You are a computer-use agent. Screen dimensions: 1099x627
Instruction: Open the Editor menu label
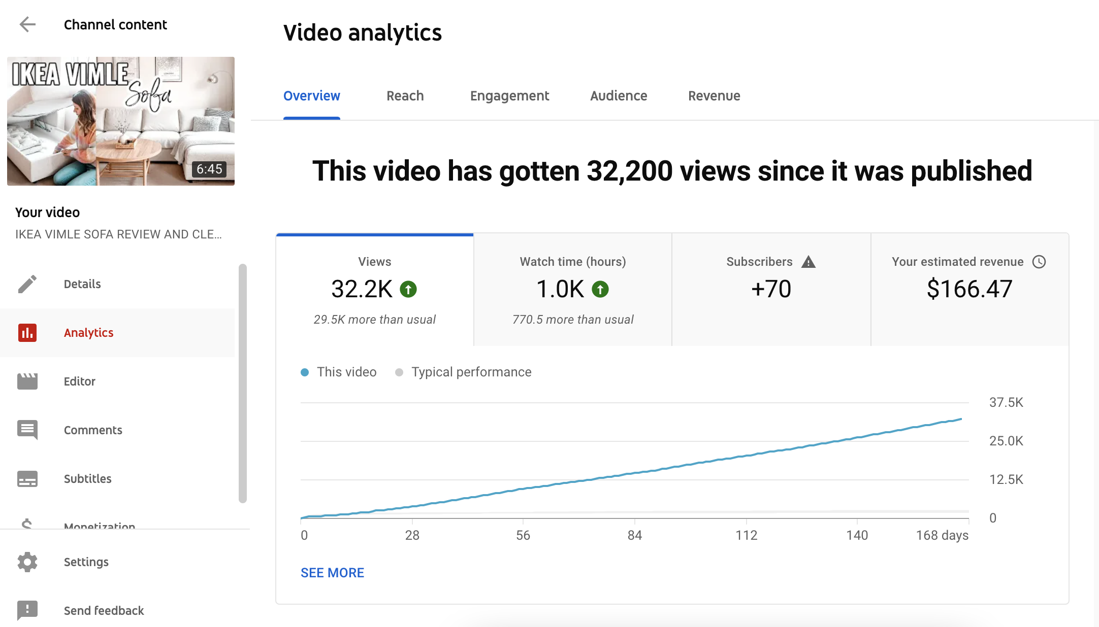point(79,381)
